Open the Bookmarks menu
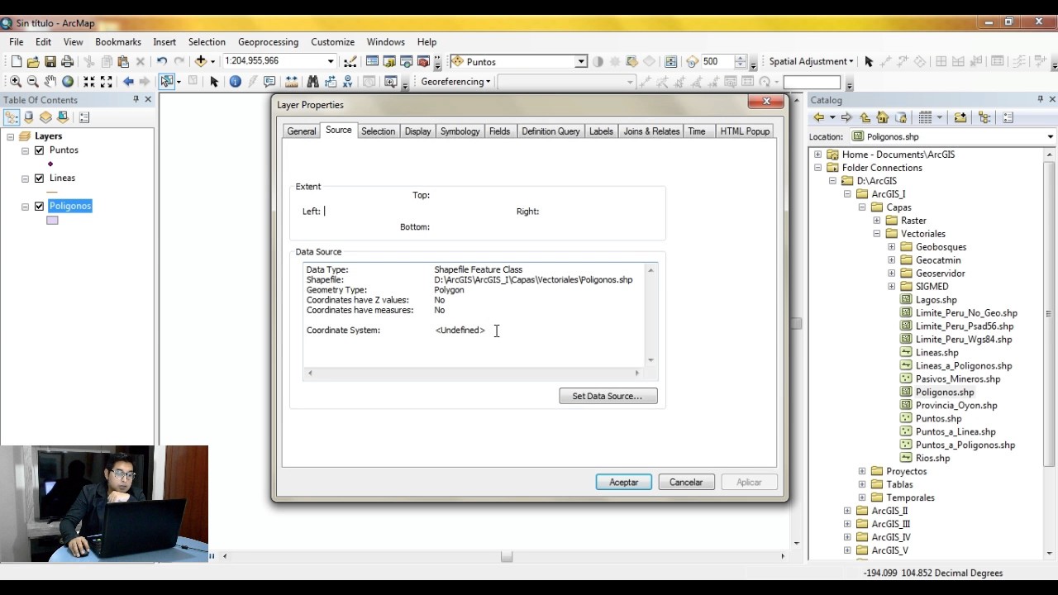This screenshot has width=1058, height=595. (118, 42)
